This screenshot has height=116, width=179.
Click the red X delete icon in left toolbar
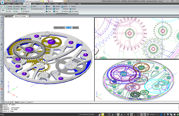(1, 89)
